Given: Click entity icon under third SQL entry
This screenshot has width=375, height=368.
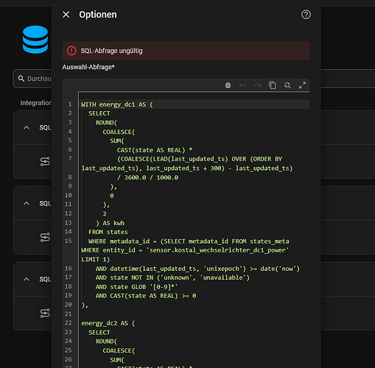Looking at the screenshot, I should (x=45, y=313).
